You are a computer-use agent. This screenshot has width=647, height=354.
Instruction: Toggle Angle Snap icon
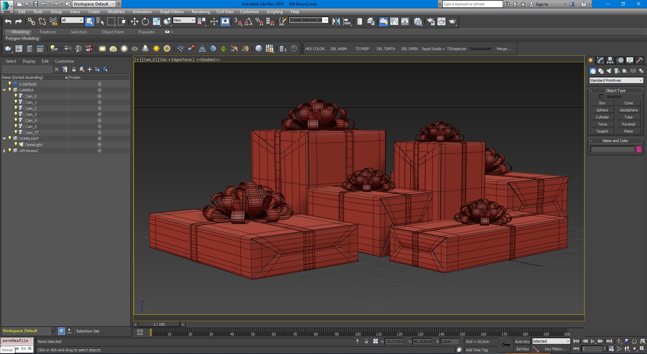[248, 22]
